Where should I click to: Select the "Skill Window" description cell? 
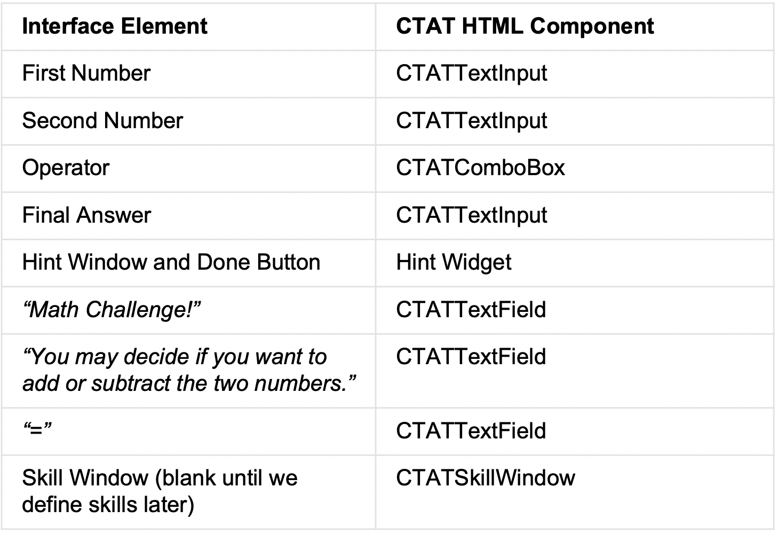pos(160,491)
